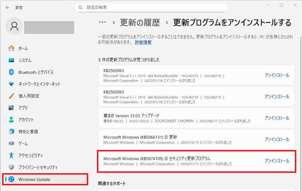Click 2025/10/15 にインストールされました text

tap(206, 143)
